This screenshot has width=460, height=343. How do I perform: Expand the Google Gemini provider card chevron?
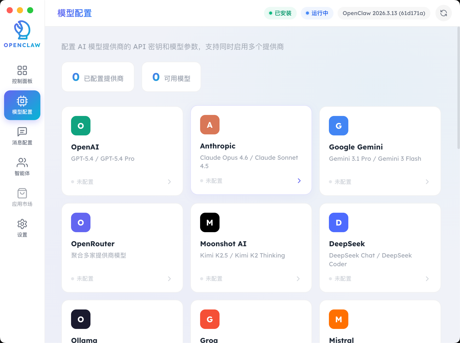(427, 182)
